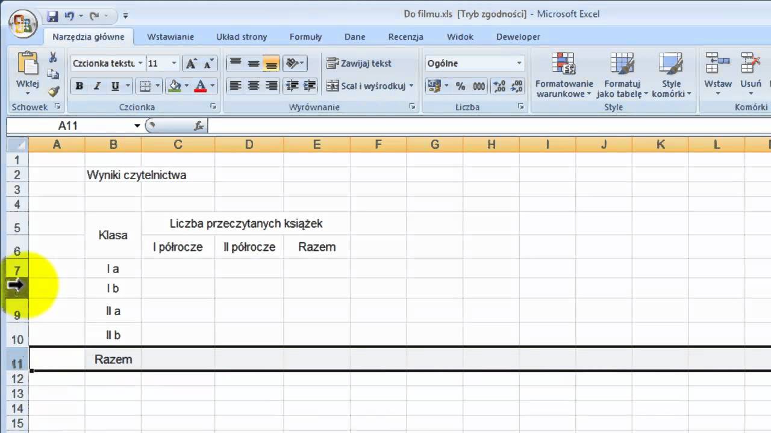Switch to the Deweloper tab

[x=518, y=37]
